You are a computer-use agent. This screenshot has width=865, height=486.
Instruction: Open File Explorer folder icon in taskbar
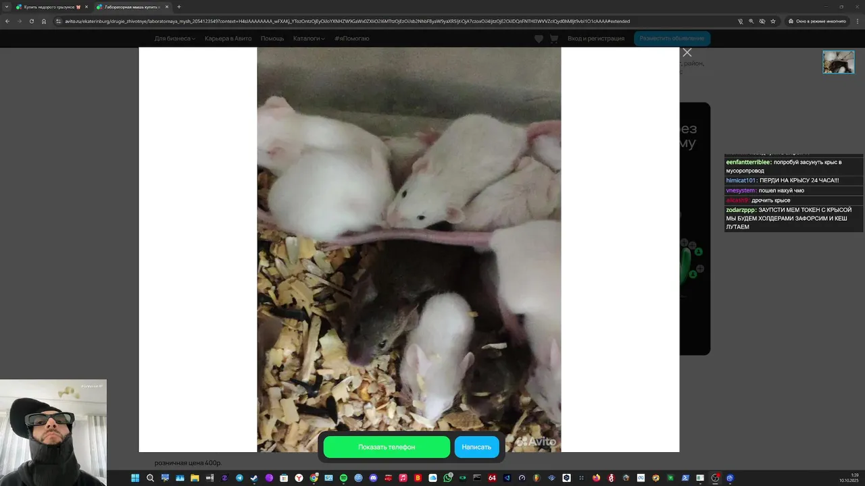tap(195, 478)
